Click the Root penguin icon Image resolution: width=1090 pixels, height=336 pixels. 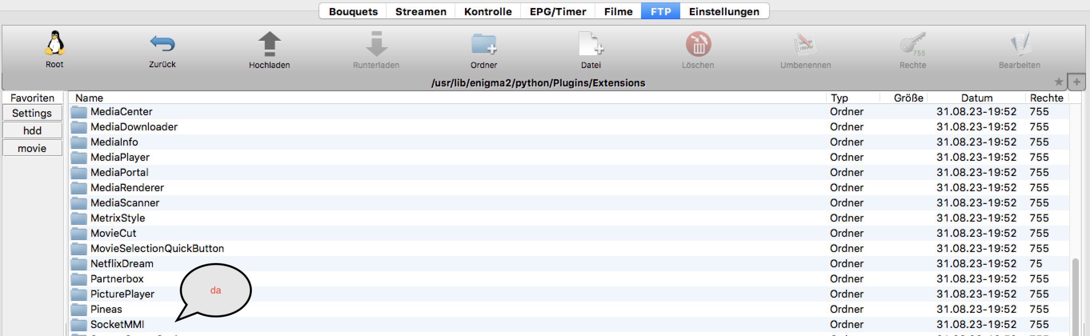click(54, 44)
